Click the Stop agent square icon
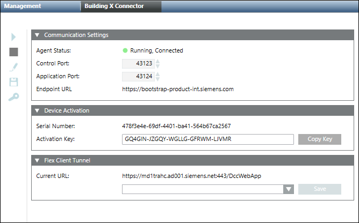Viewport: 359px width, 223px height. coord(14,52)
